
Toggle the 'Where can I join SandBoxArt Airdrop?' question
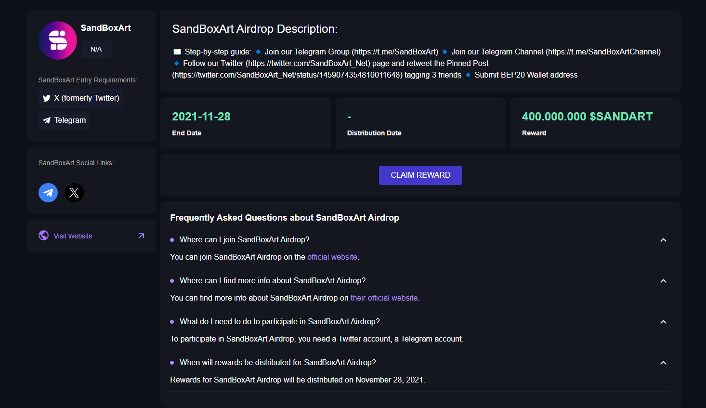tap(244, 240)
